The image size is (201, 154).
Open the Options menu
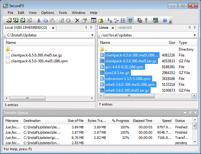48,13
